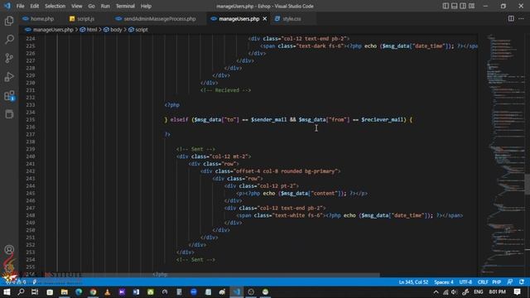Open the Search view in activity bar
This screenshot has width=530, height=298.
[x=9, y=40]
